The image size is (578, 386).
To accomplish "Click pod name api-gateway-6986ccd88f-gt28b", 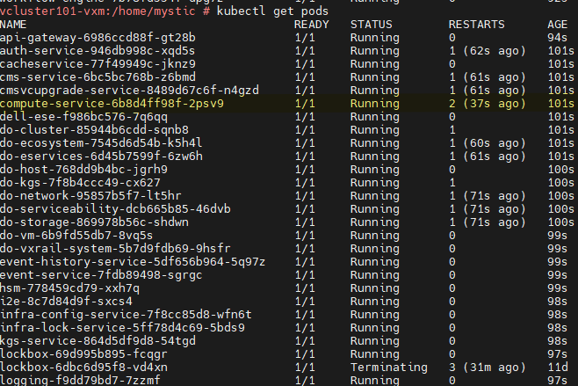I will click(98, 38).
